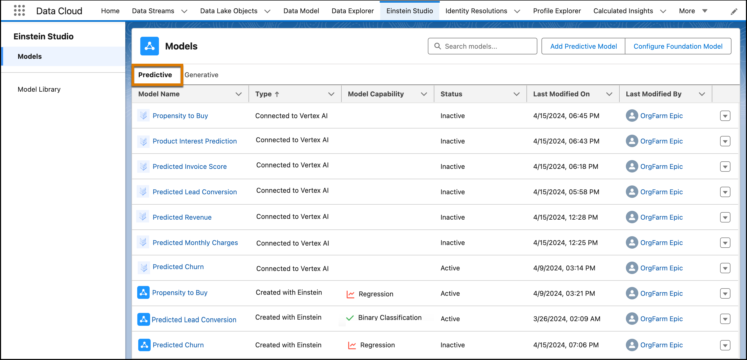Open OrgFarm Epic in the 03:14 PM row
Viewport: 747px width, 360px height.
[661, 268]
